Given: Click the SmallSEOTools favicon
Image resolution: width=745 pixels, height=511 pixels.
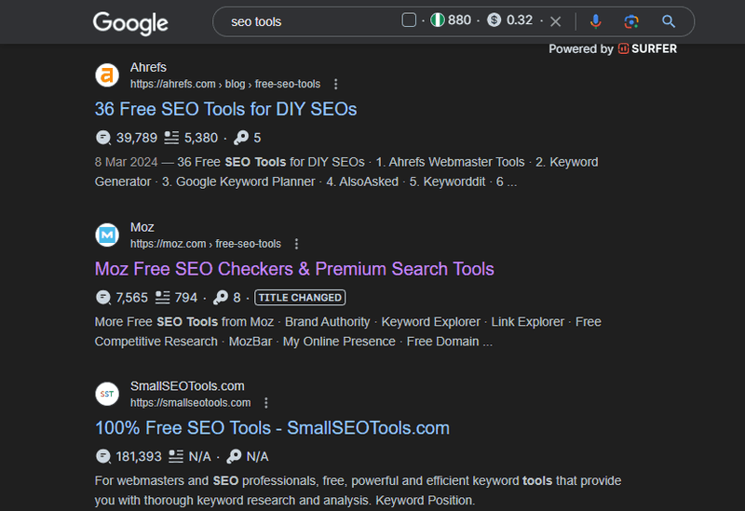Looking at the screenshot, I should pyautogui.click(x=107, y=394).
